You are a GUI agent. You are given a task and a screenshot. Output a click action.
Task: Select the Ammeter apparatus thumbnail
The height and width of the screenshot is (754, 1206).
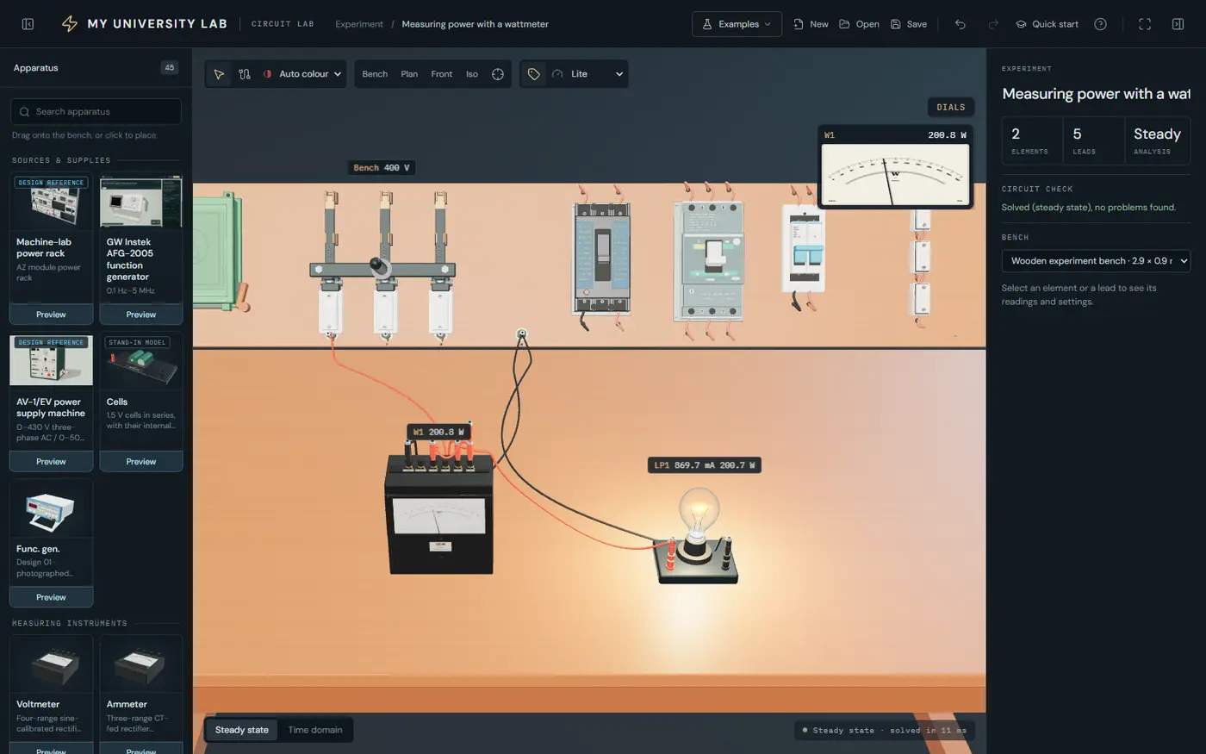(x=141, y=664)
